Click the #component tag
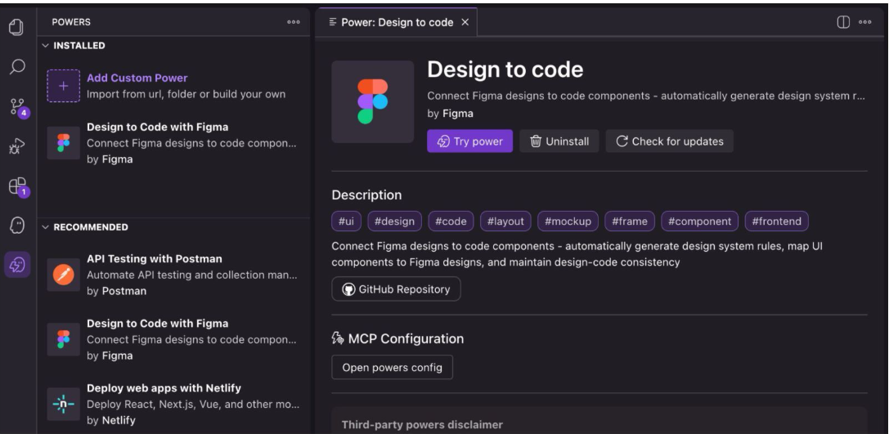Viewport: 889px width, 434px height. coord(699,221)
